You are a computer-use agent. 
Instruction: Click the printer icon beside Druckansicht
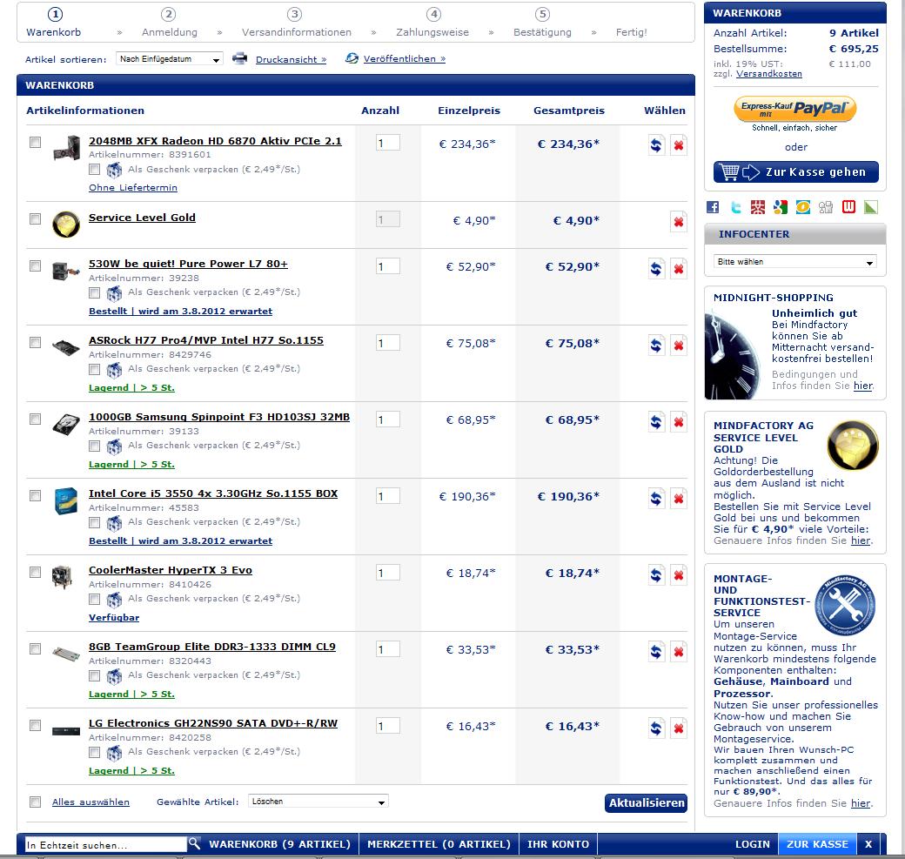(239, 58)
